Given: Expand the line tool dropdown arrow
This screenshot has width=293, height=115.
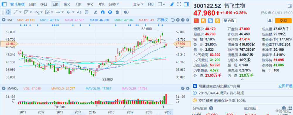Looking at the screenshot, I should coord(20,12).
